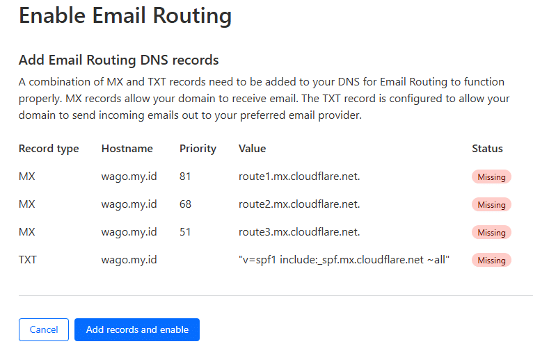Click the Enable Email Routing page title

125,15
